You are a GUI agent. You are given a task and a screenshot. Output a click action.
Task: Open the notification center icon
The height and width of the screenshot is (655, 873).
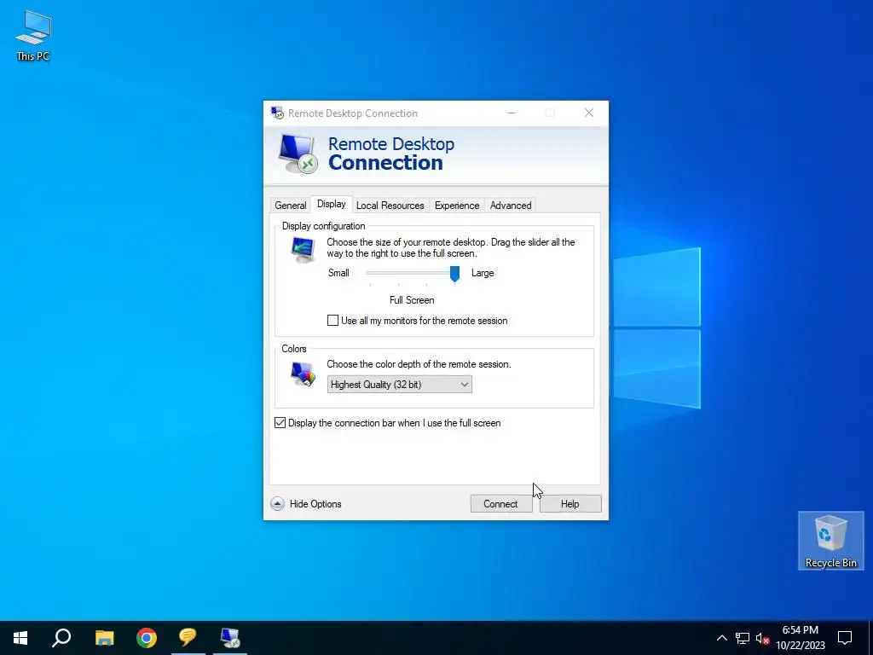click(845, 638)
